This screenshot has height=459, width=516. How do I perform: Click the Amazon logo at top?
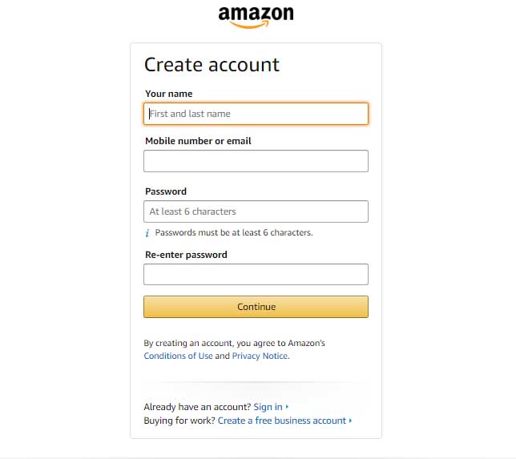[256, 17]
